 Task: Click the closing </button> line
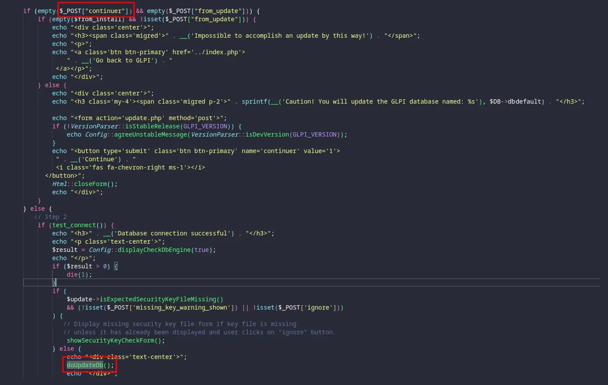pyautogui.click(x=65, y=176)
